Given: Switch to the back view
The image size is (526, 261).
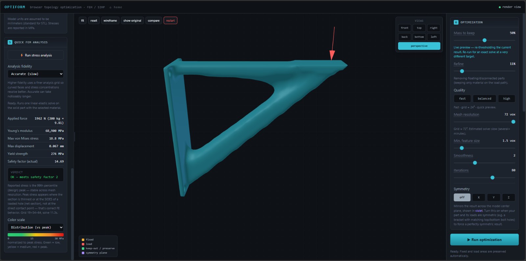Looking at the screenshot, I should click(x=405, y=37).
